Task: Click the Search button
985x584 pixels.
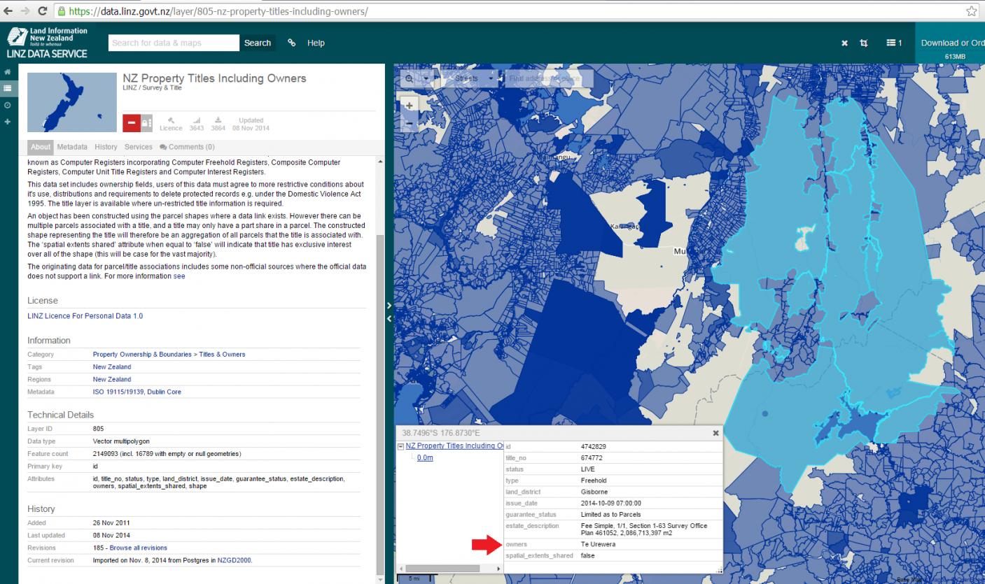Action: pyautogui.click(x=258, y=43)
